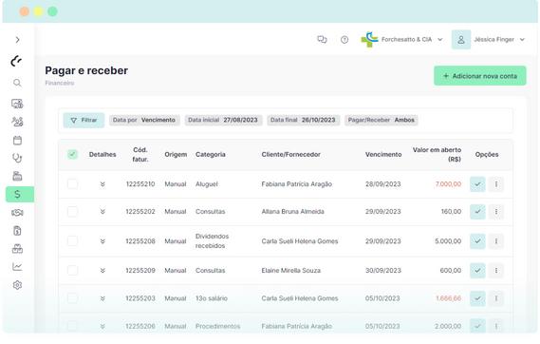Open the patients group icon in sidebar
The image size is (540, 344).
point(17,122)
